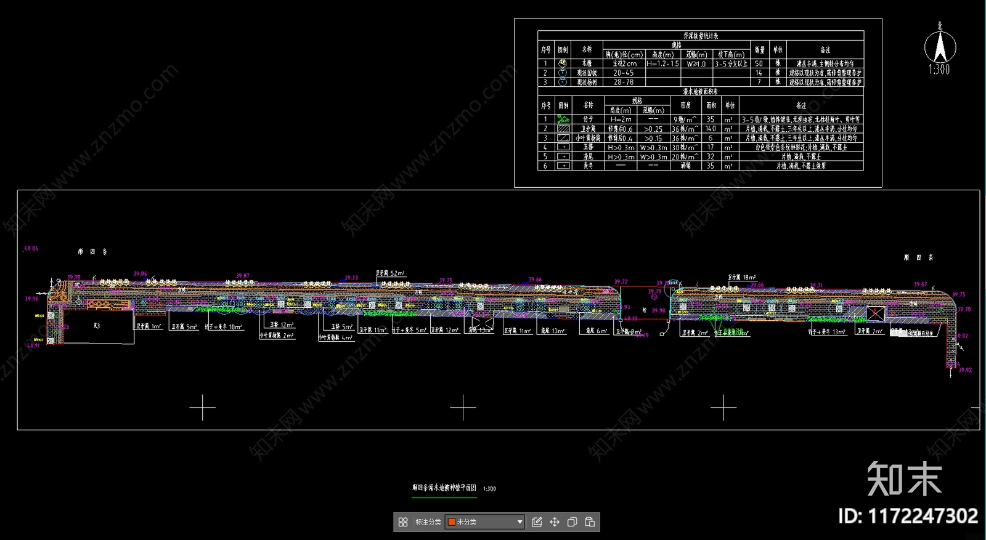Click the drawing title 顺四条灌木地被种植平面图
986x540 pixels.
pyautogui.click(x=444, y=488)
